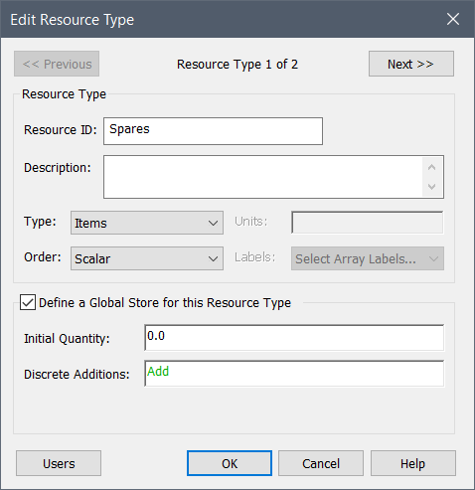Open Help for this dialog
The width and height of the screenshot is (475, 490).
[412, 463]
